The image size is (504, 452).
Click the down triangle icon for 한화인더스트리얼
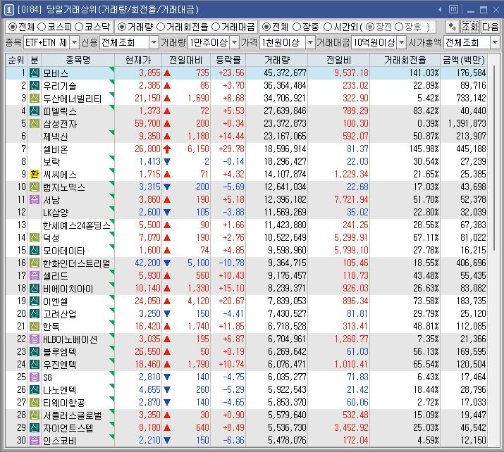tap(167, 263)
